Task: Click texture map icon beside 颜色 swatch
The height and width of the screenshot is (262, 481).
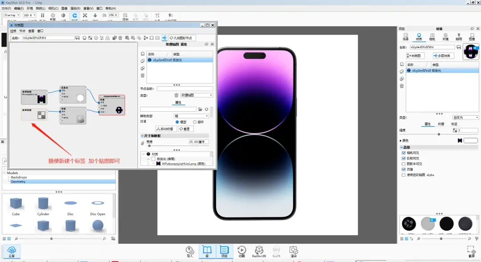Action: click(x=460, y=141)
